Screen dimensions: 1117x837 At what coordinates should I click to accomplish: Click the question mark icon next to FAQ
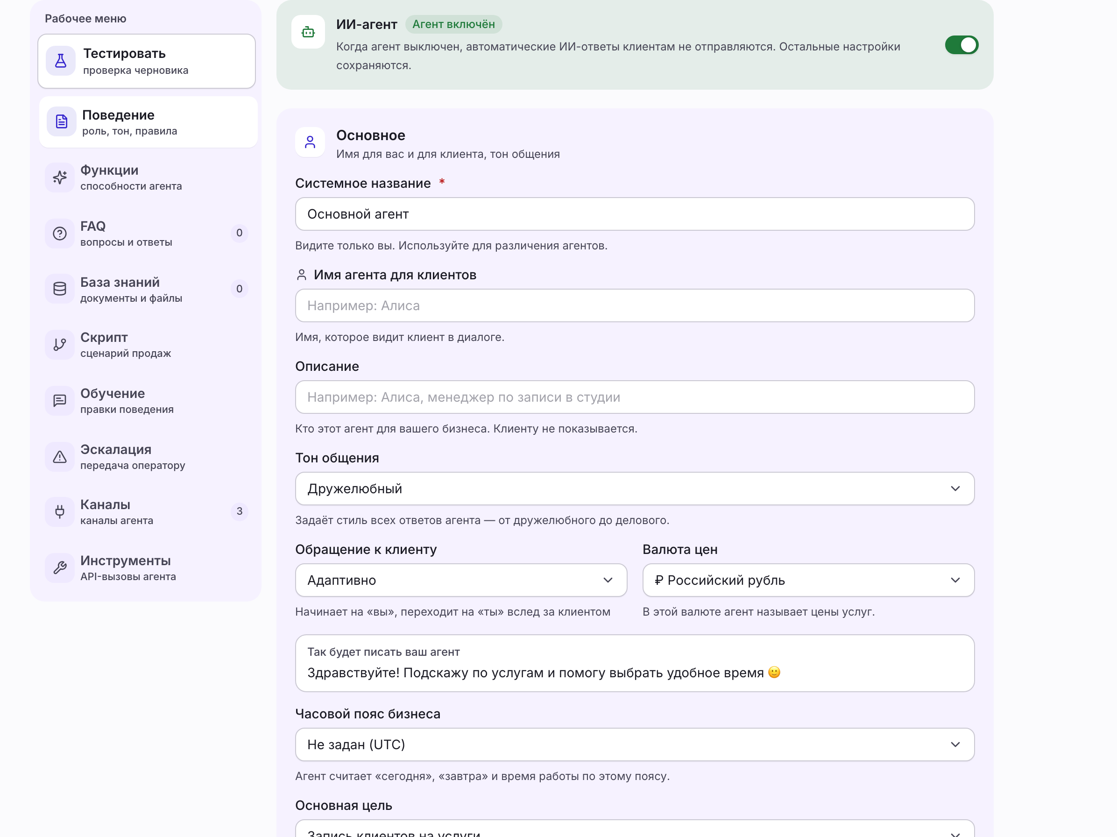(60, 234)
